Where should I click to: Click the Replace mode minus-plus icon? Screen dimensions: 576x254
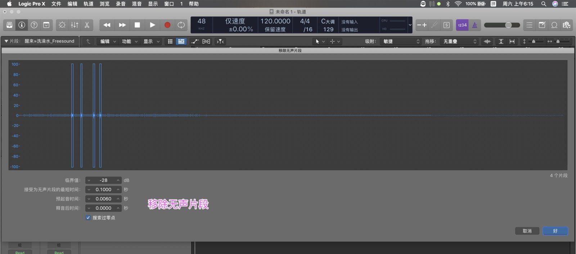(422, 25)
